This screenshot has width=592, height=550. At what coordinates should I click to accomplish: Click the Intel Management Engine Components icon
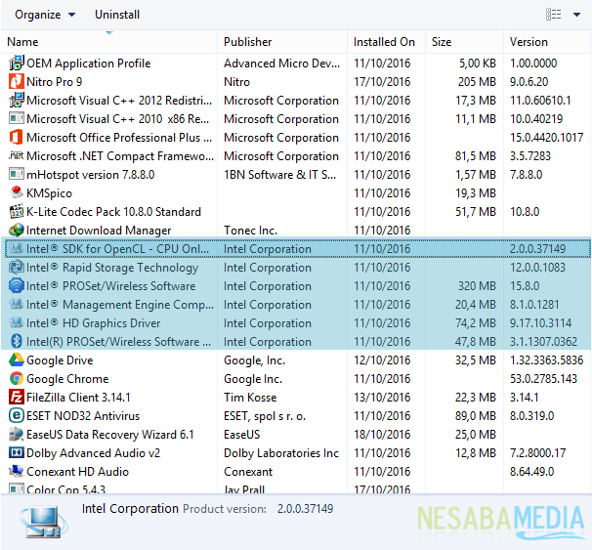pos(17,304)
